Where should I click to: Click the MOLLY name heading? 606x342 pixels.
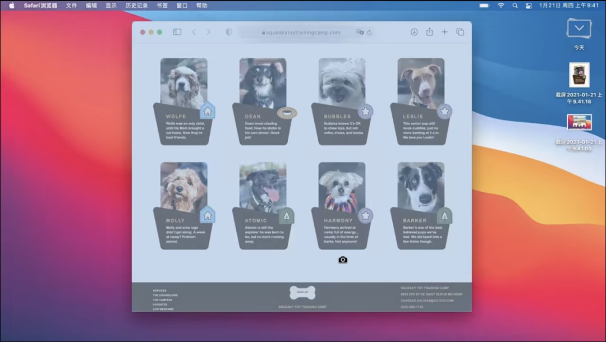[176, 220]
